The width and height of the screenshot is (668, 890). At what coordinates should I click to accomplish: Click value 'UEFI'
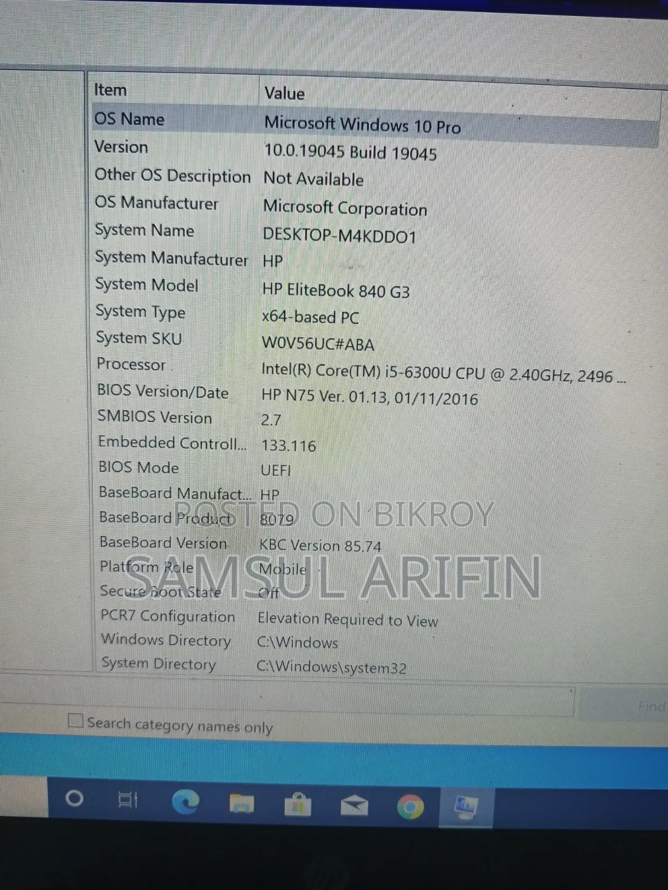pyautogui.click(x=276, y=470)
